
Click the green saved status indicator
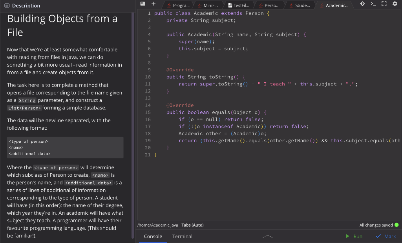point(397,225)
